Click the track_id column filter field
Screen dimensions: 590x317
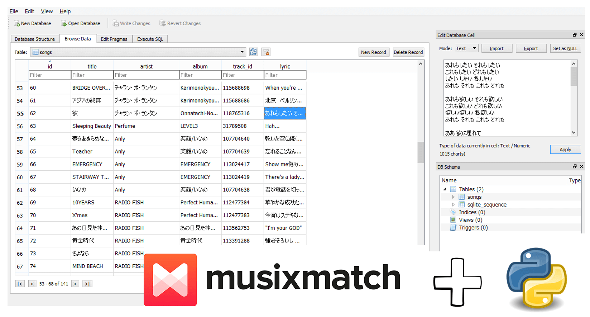243,75
